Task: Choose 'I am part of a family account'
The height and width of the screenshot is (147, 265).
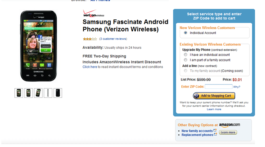Action: (186, 60)
